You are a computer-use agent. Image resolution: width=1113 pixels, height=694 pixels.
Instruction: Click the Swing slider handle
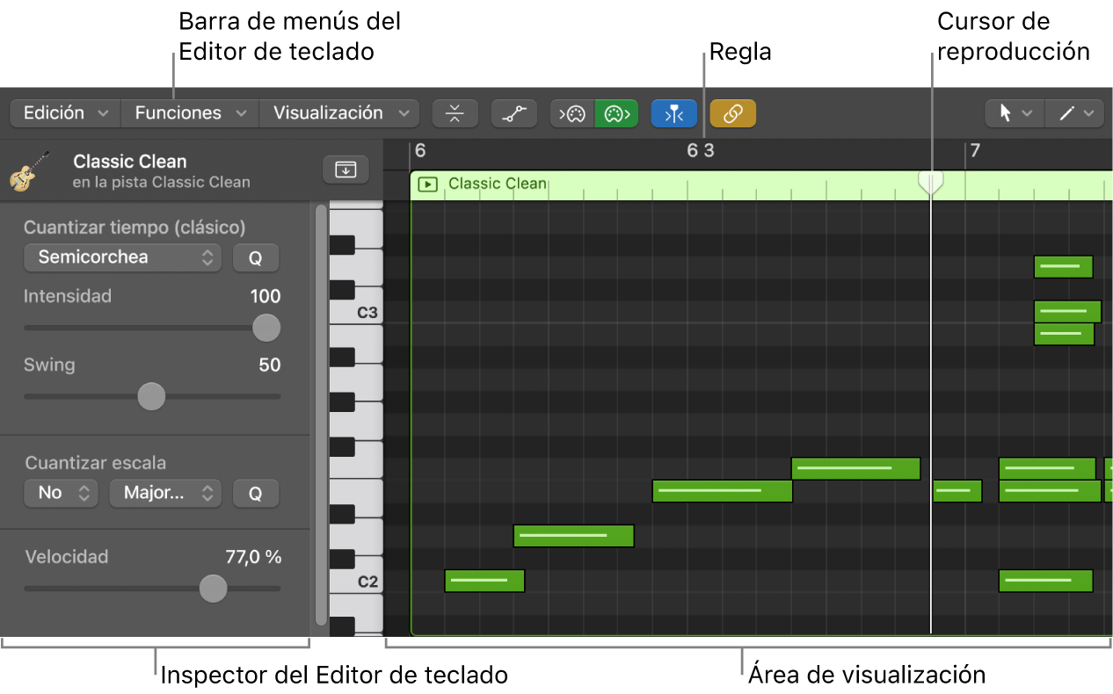click(x=151, y=396)
